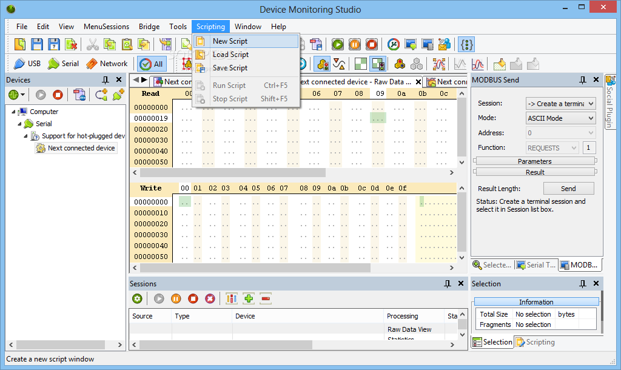
Task: Toggle the Network device filter
Action: coord(107,63)
